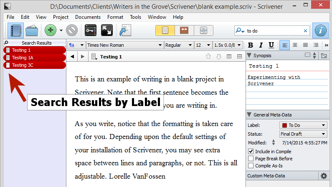Go back in editor history

[x=72, y=56]
